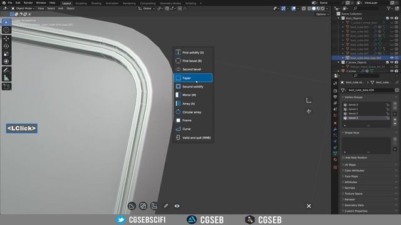
Task: Open the Physics properties tab
Action: pyautogui.click(x=335, y=141)
